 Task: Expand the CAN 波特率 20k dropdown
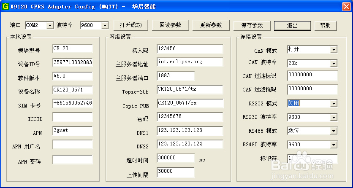click(334, 64)
